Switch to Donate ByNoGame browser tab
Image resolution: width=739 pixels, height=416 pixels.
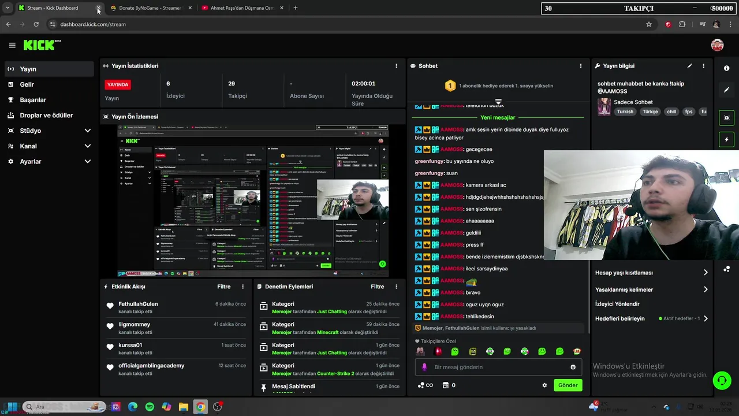click(150, 8)
